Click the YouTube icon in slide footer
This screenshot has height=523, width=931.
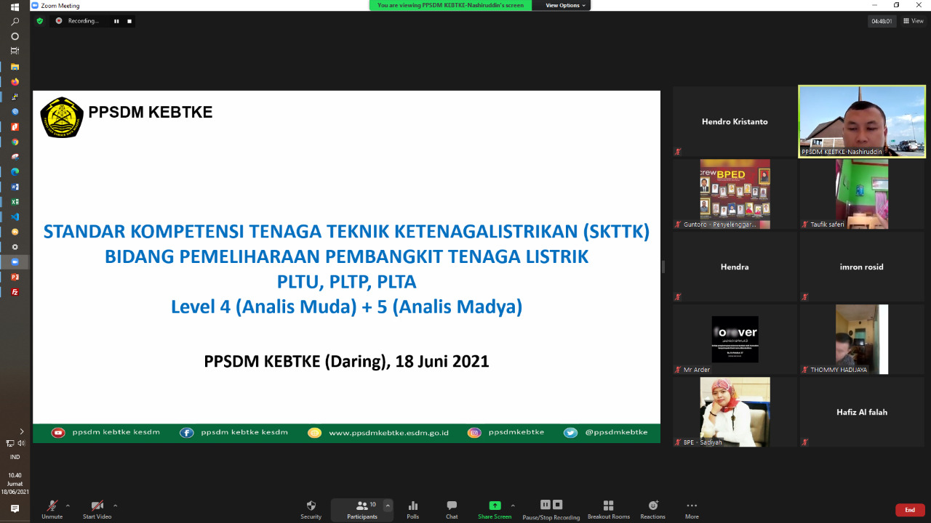pos(58,432)
